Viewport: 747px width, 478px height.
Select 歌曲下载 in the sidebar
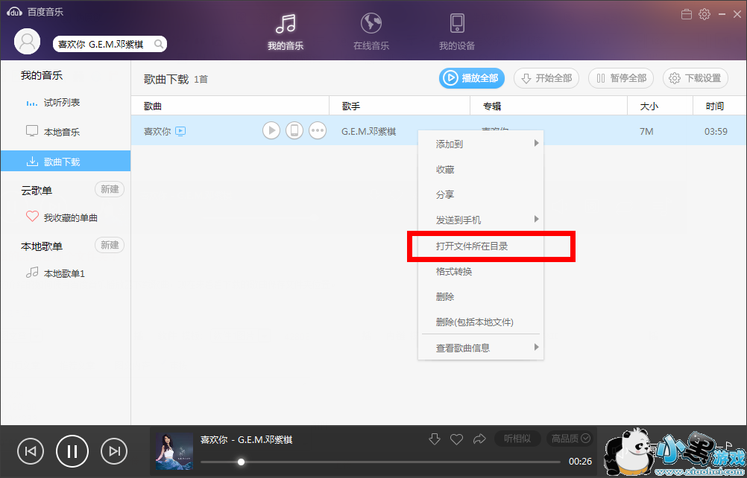66,162
